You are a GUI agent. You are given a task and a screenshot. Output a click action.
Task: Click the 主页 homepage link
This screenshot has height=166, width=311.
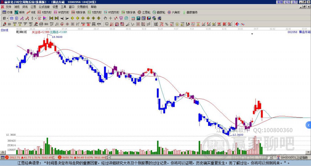coord(295,2)
